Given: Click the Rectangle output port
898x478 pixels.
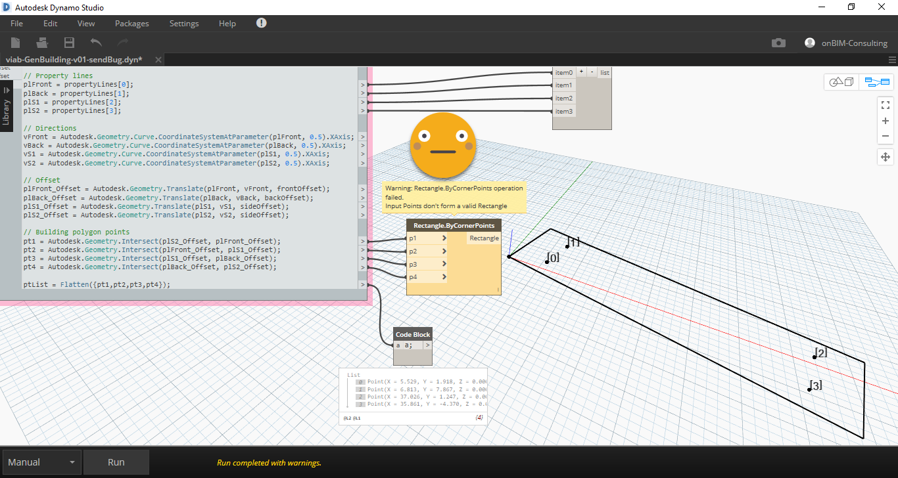Looking at the screenshot, I should (484, 238).
